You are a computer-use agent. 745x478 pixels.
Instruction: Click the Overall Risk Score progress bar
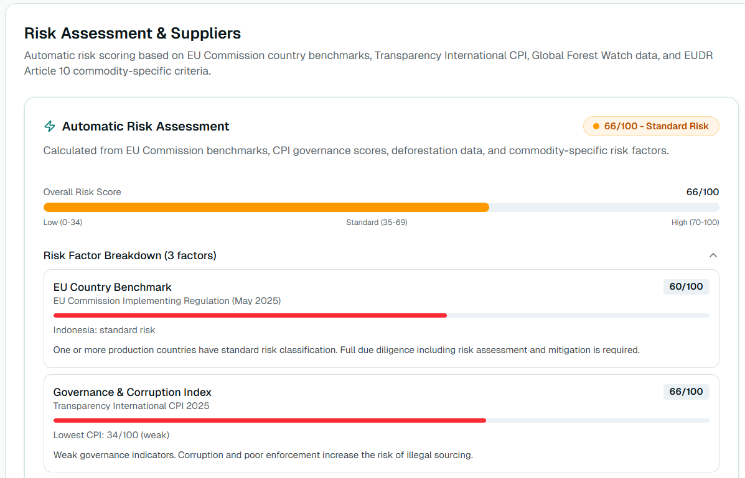click(381, 208)
